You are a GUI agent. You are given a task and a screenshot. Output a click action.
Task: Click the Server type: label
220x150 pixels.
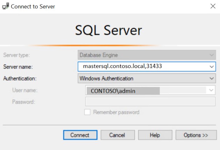[x=16, y=55]
